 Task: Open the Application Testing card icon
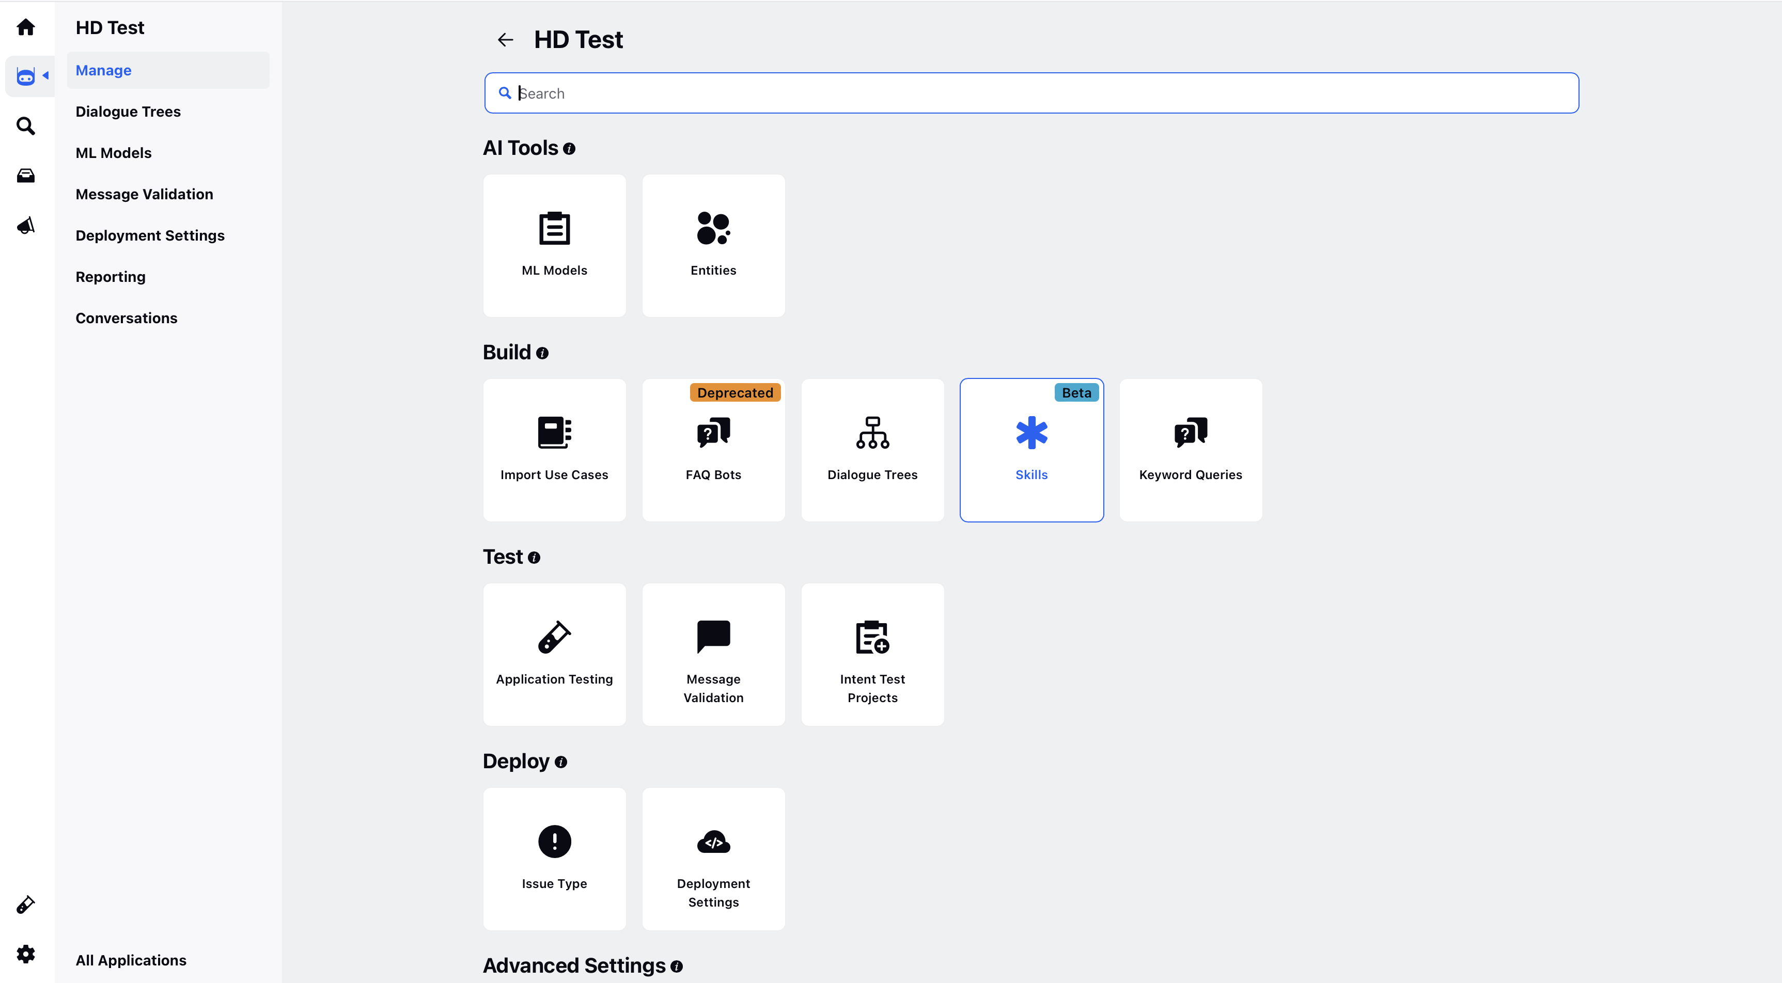tap(555, 638)
